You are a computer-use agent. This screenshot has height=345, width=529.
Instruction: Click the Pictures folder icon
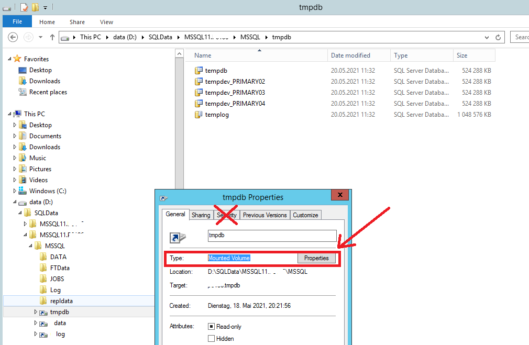click(x=23, y=169)
